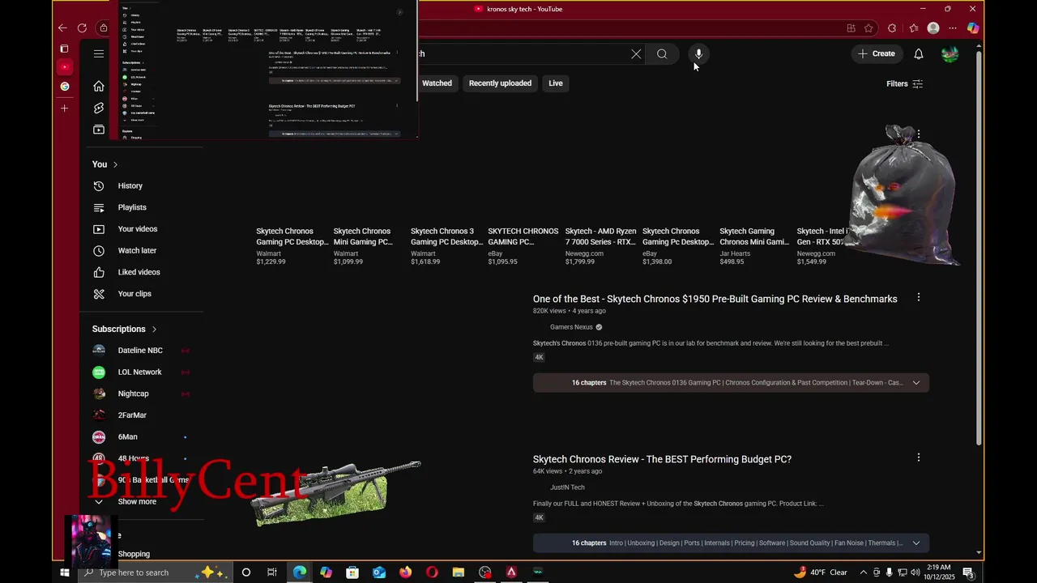Open the Edge favorites list icon
1037x583 pixels.
(x=914, y=28)
